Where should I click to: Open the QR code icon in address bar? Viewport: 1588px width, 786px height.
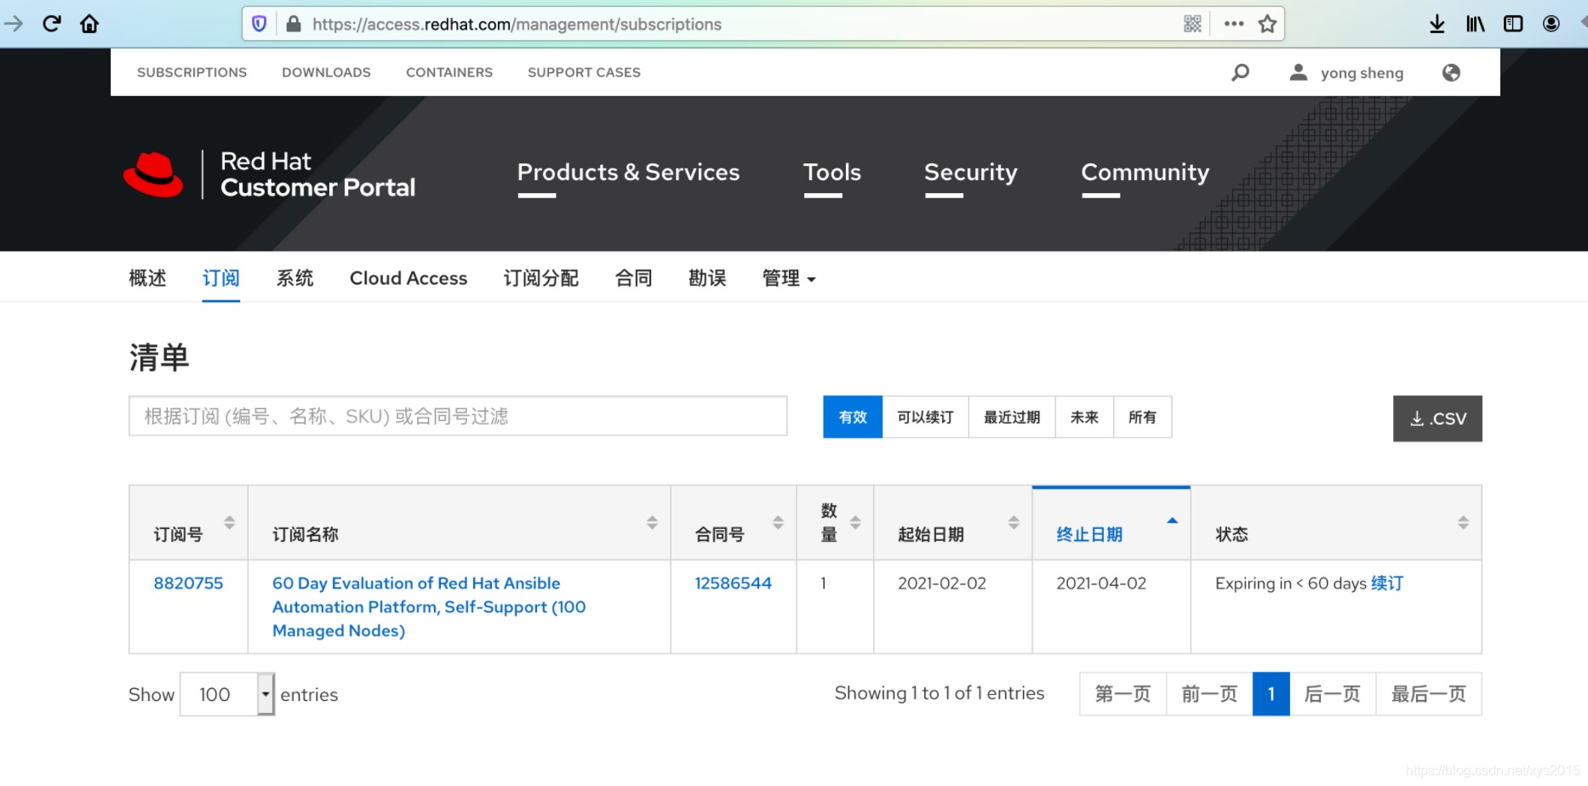tap(1193, 24)
